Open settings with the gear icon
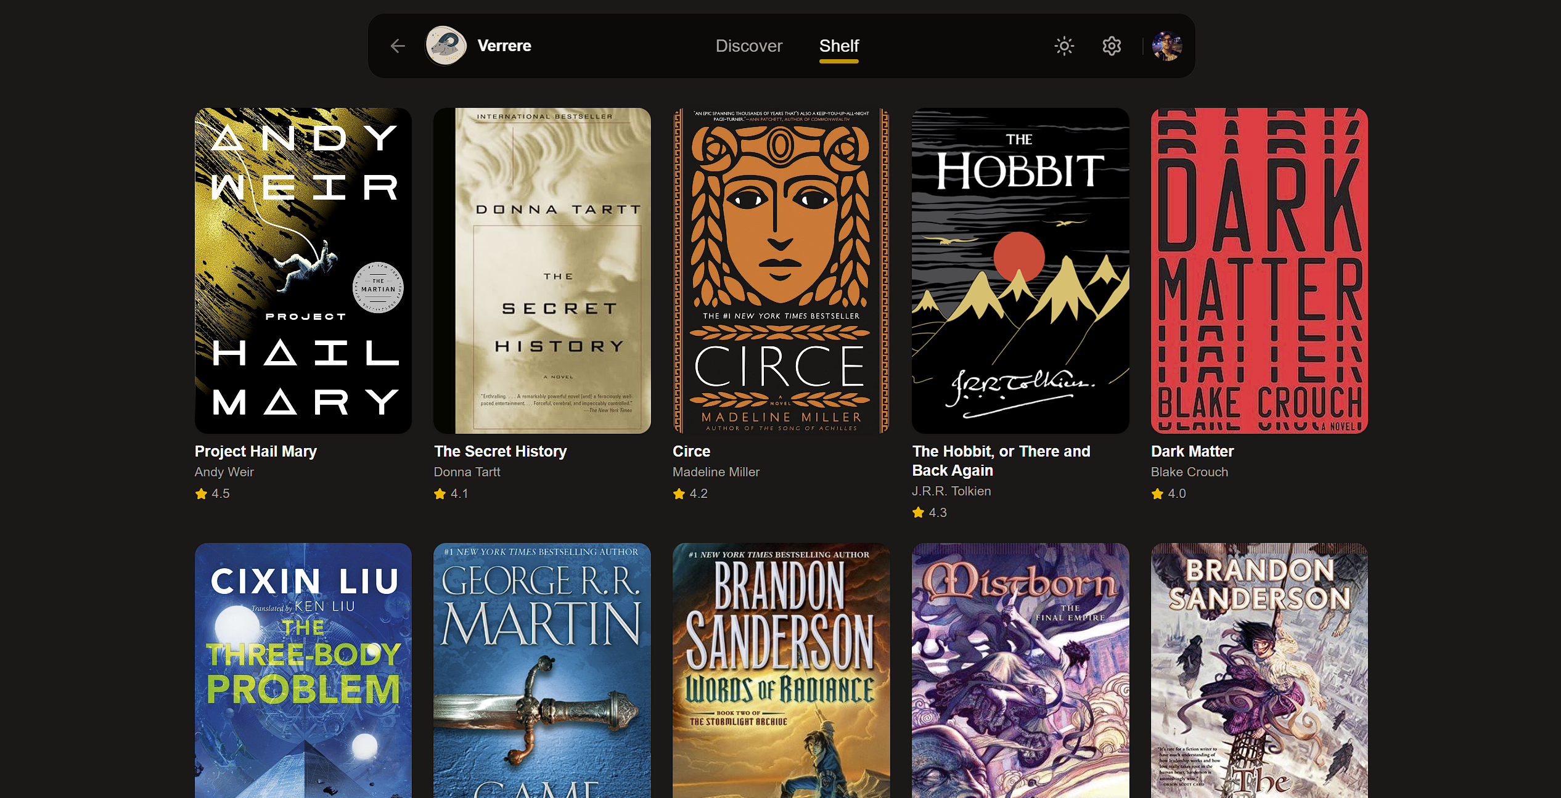 (1112, 46)
